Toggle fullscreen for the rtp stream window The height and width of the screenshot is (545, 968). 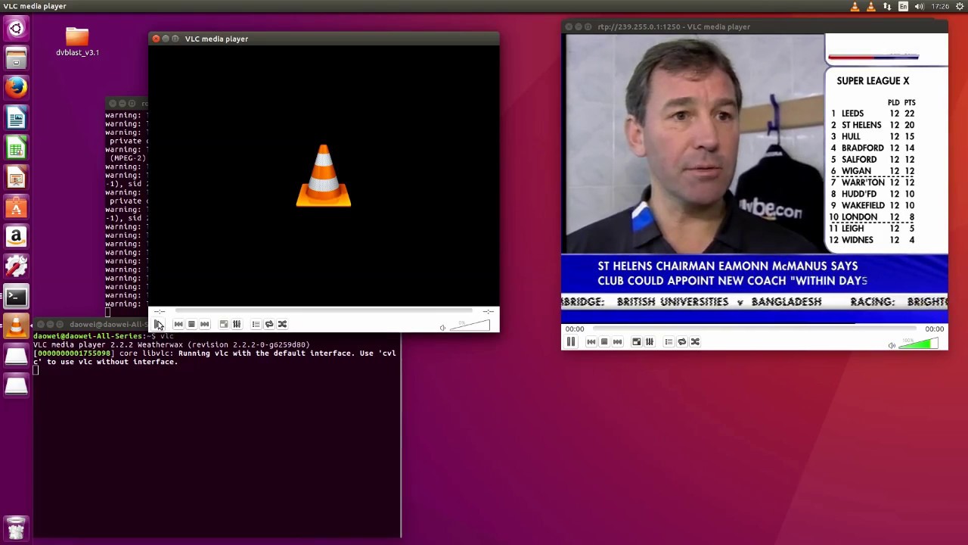[637, 341]
